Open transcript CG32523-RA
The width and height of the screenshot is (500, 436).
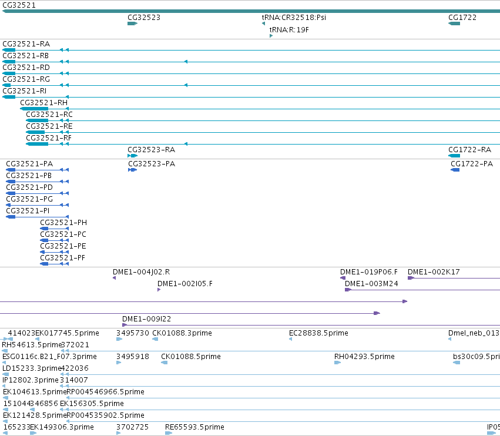coord(151,150)
